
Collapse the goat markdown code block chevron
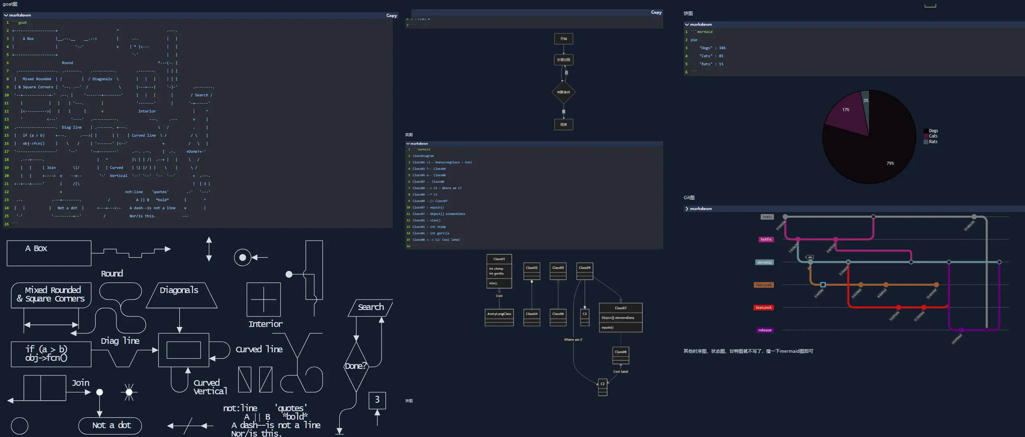(6, 15)
